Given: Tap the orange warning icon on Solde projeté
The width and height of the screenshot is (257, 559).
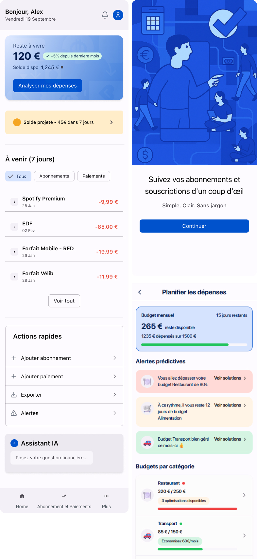Looking at the screenshot, I should (17, 122).
